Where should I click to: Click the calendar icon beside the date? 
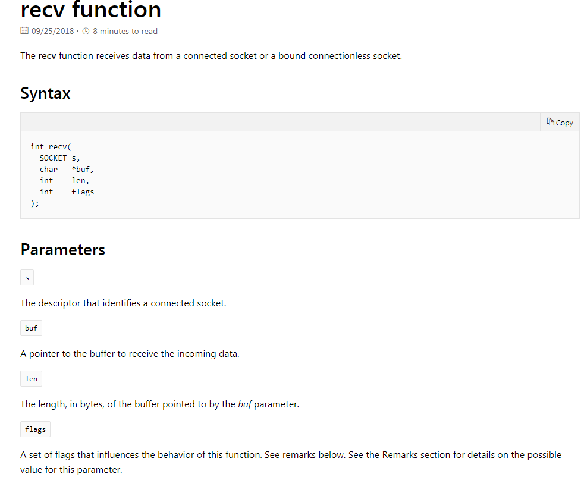tap(24, 31)
